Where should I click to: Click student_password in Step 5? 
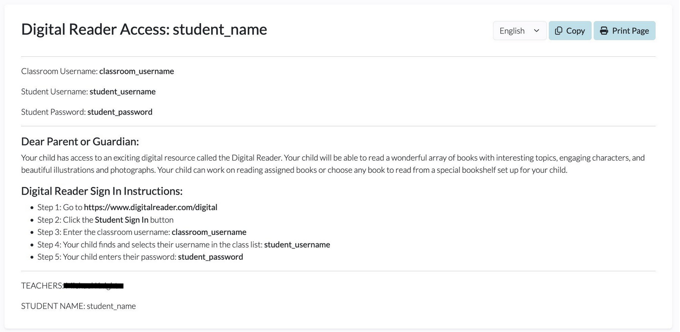[x=210, y=257]
